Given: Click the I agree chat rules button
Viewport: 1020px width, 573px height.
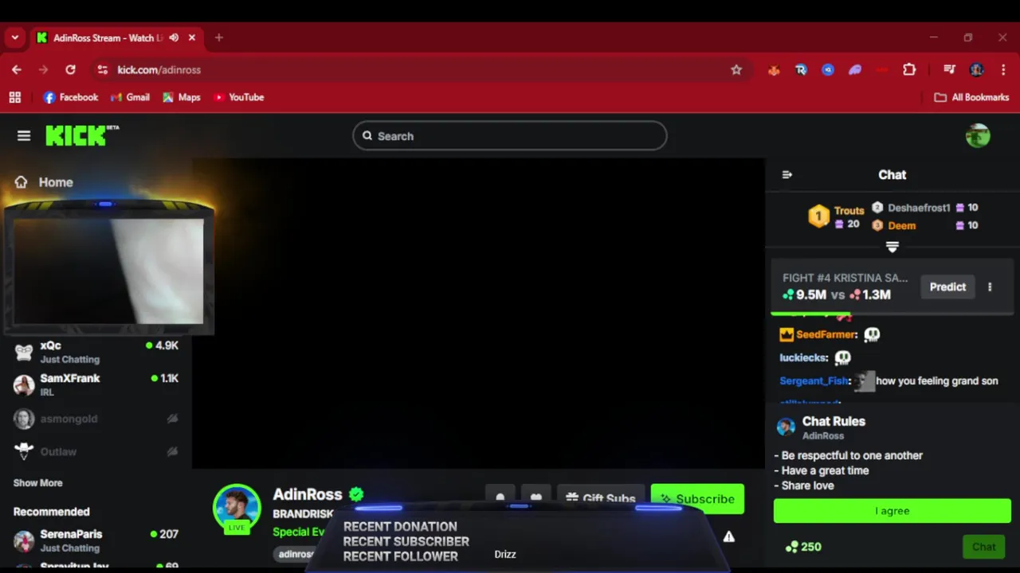Looking at the screenshot, I should click(892, 511).
